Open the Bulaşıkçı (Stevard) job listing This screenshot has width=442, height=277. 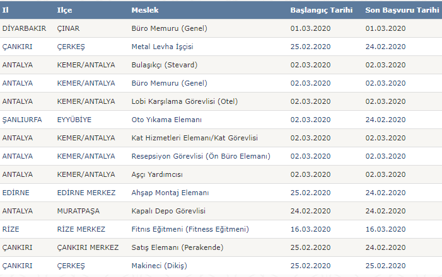[x=165, y=65]
